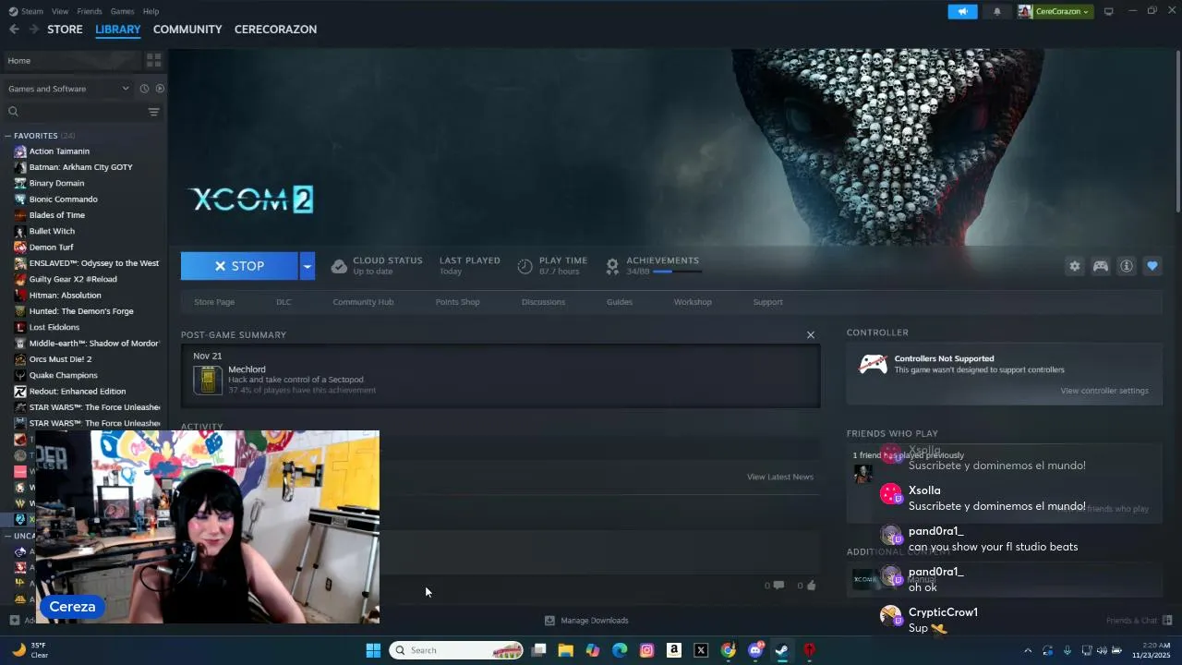
Task: Stop the running XCOM 2 game
Action: (239, 266)
